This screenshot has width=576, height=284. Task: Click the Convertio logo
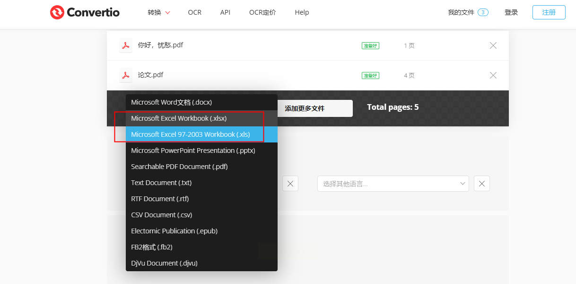pyautogui.click(x=85, y=12)
